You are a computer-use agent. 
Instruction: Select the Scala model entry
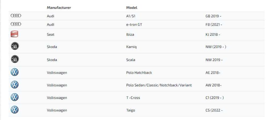[x=131, y=60]
